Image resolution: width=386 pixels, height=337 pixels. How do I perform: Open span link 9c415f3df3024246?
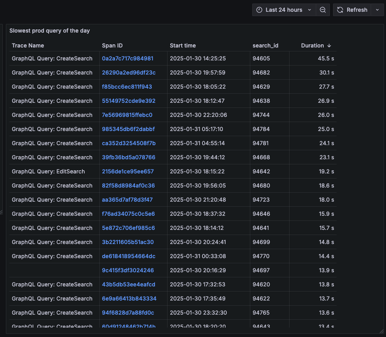coord(128,270)
